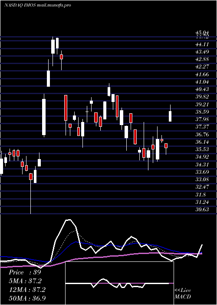This screenshot has width=217, height=305.
Task: Click the 31.24 price axis label
Action: 202,202
